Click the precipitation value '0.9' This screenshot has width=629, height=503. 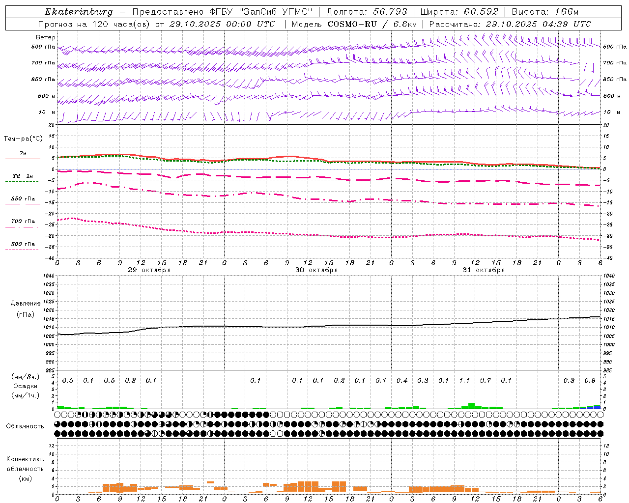coord(590,381)
